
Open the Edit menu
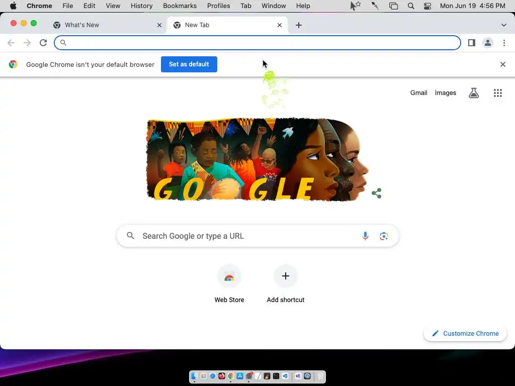point(89,6)
